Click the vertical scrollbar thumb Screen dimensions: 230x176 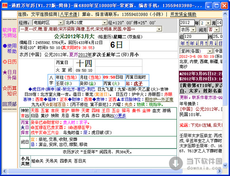click(225, 61)
